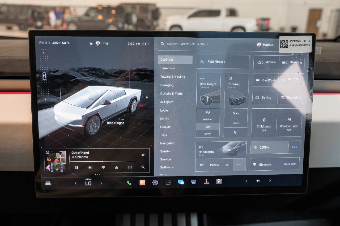Set headlights to Parking mode
This screenshot has width=340, height=226.
[x=214, y=165]
